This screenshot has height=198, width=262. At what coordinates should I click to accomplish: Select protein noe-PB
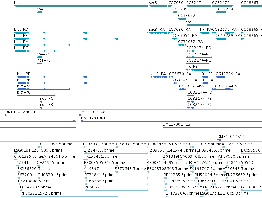[x=46, y=105]
